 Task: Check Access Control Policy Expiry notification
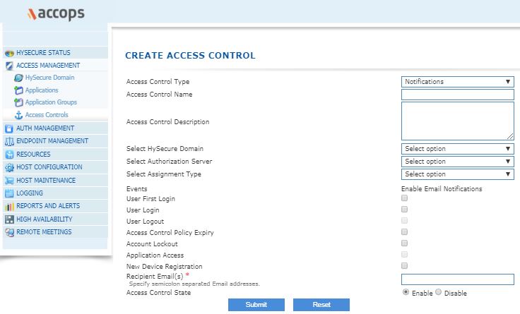click(404, 232)
